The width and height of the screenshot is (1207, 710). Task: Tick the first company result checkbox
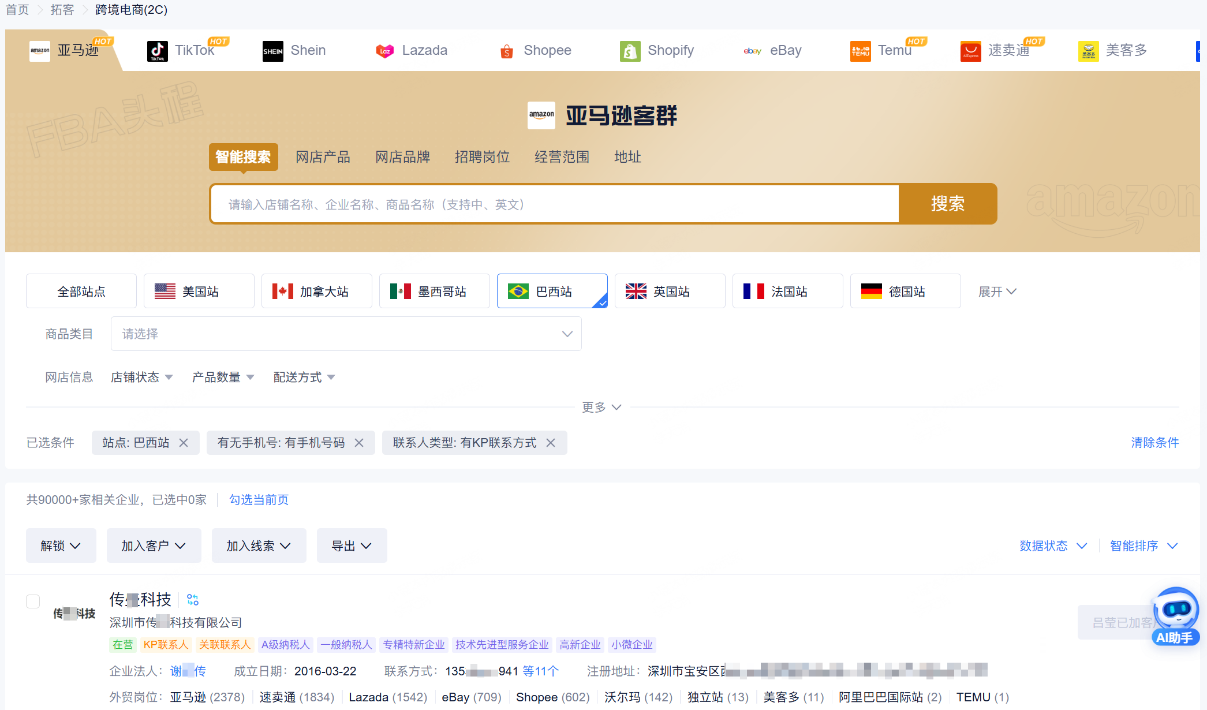pyautogui.click(x=33, y=601)
